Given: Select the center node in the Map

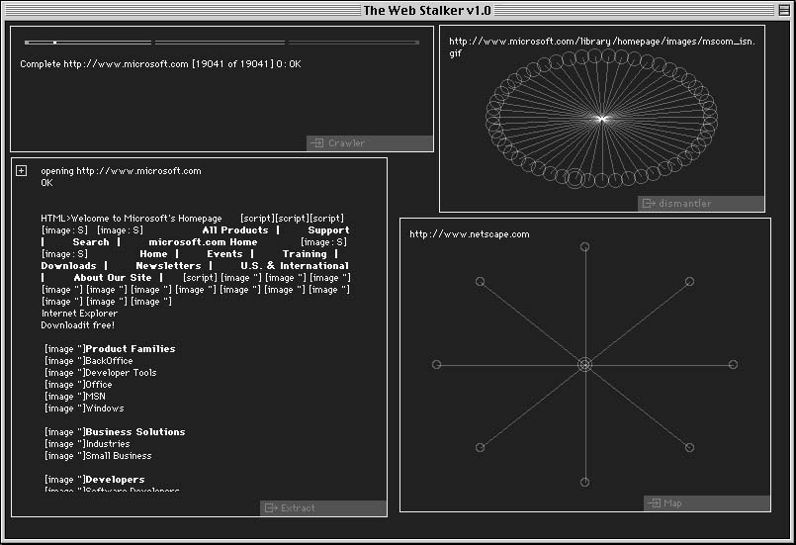Looking at the screenshot, I should (584, 365).
